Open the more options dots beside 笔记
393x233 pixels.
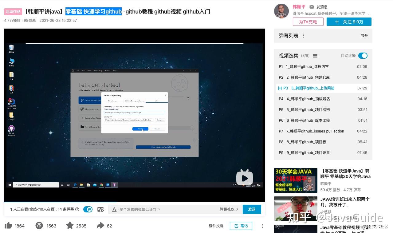click(262, 226)
